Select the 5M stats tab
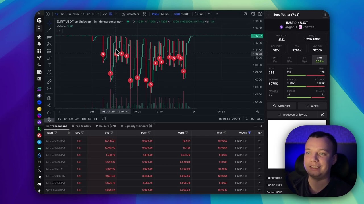The width and height of the screenshot is (364, 204). pyautogui.click(x=274, y=59)
